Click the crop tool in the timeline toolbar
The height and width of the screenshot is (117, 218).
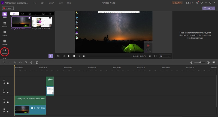coord(15,62)
